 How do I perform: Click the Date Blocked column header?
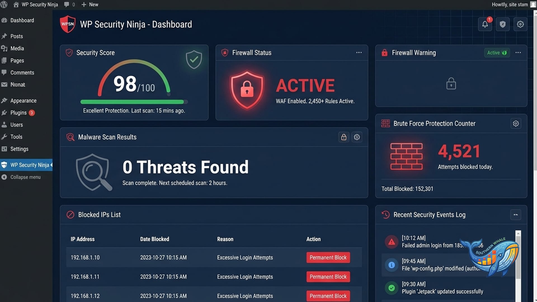point(154,239)
